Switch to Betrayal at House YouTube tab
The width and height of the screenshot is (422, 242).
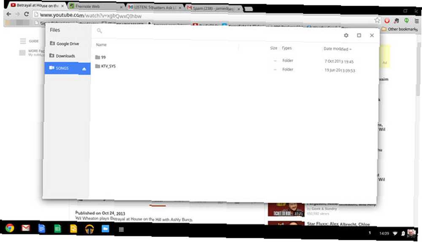coord(36,5)
